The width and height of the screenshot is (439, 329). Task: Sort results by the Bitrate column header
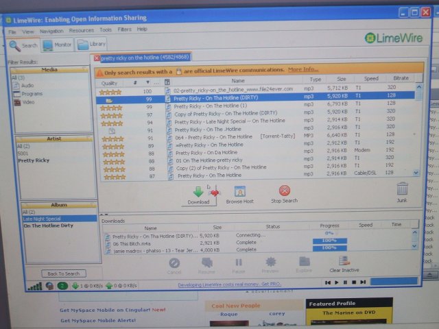[401, 80]
